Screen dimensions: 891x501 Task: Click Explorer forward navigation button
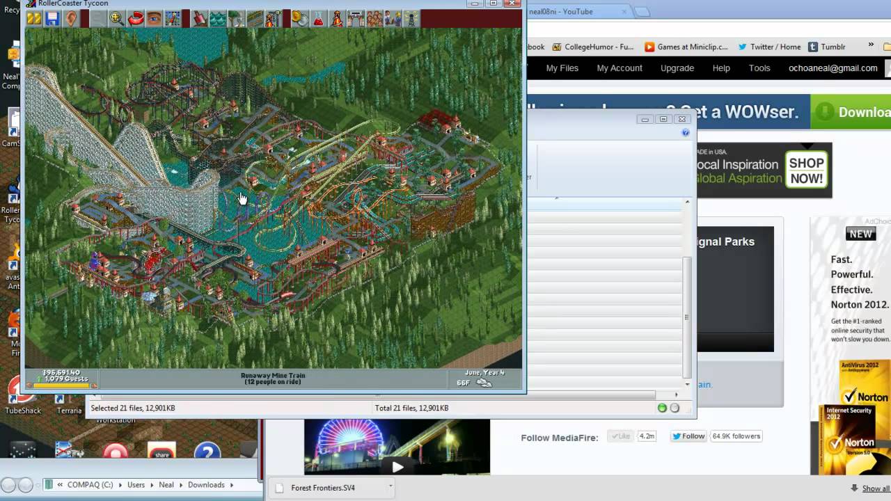[25, 485]
